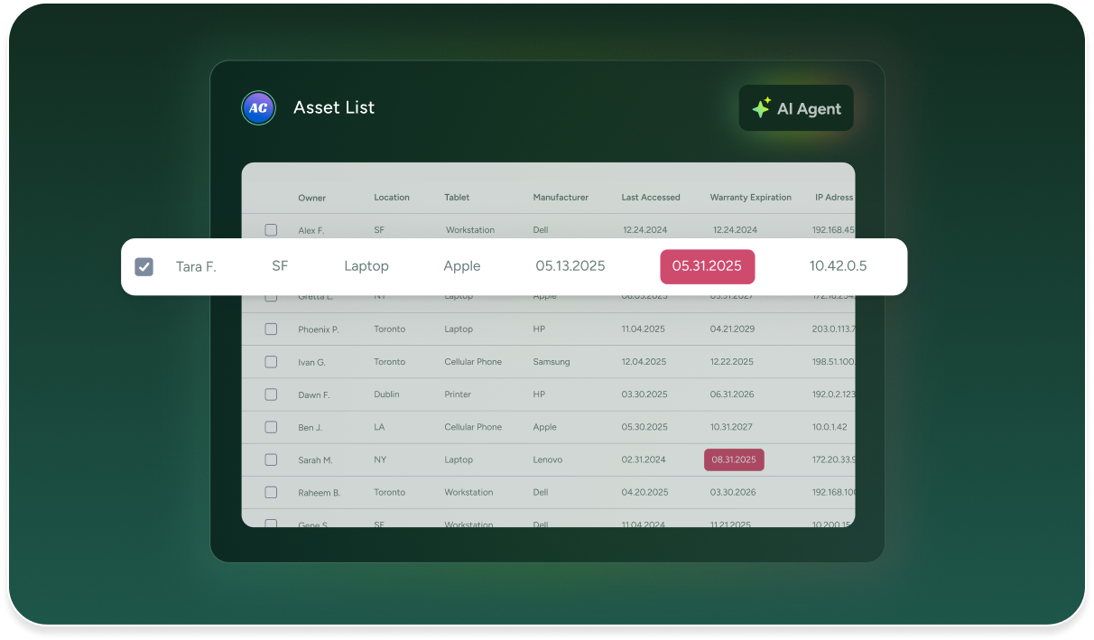Screen dimensions: 1094x640
Task: Click NY in the Sarah M. row
Action: click(380, 459)
